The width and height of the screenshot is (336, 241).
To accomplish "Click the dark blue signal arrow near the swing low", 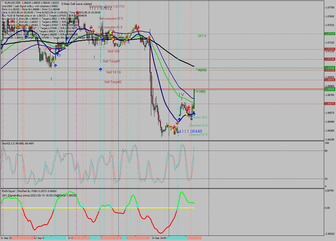I will 179,119.
